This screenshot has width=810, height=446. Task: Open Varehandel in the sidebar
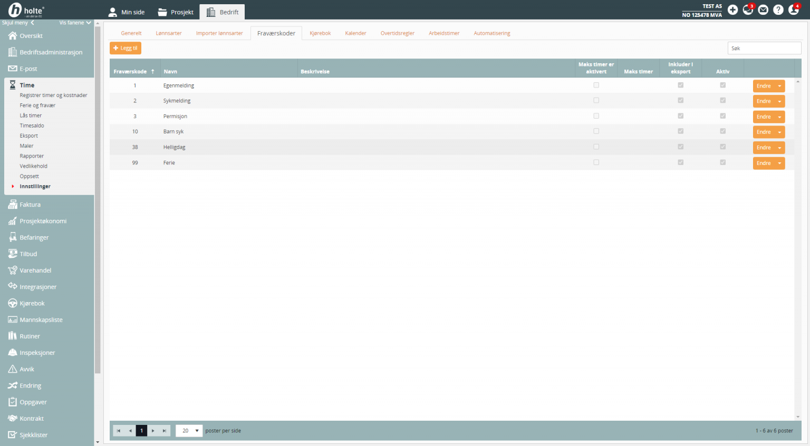pos(35,270)
